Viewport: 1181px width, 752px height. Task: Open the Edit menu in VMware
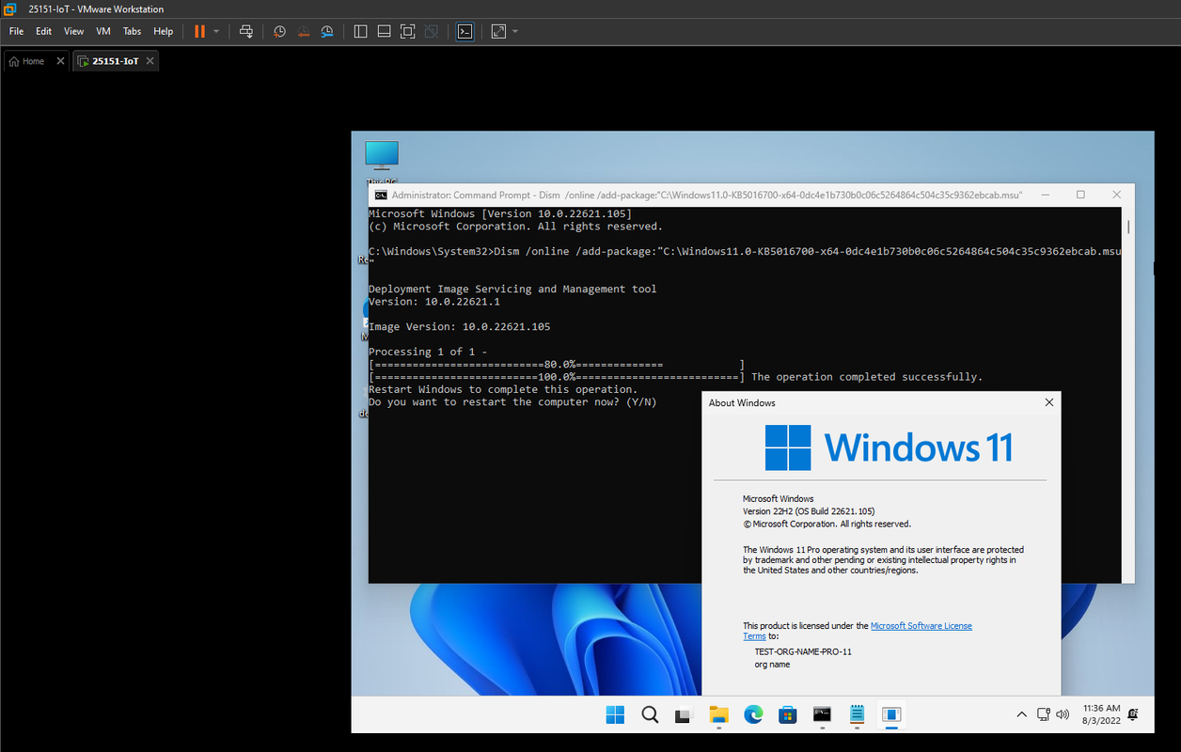[x=44, y=31]
